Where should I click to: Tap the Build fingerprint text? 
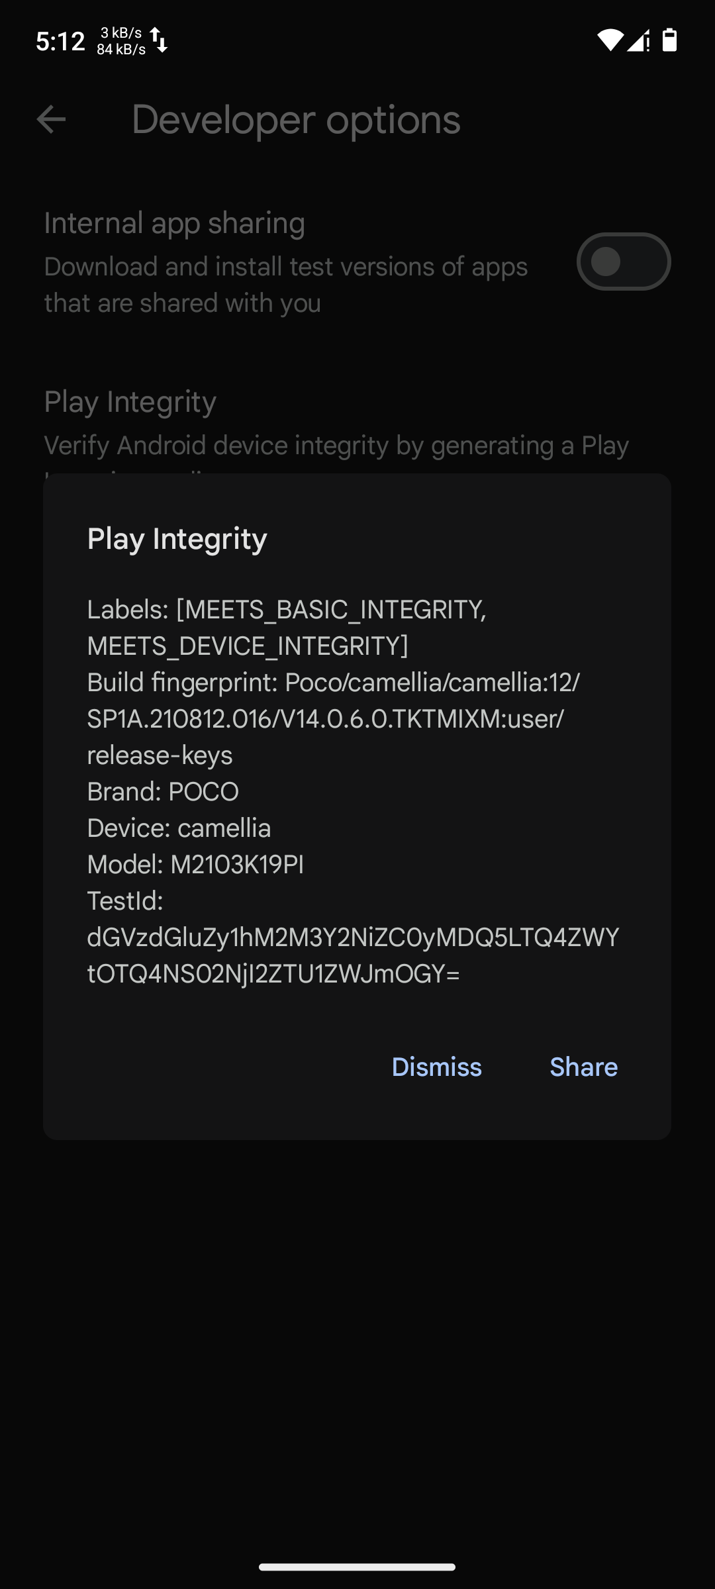point(333,718)
